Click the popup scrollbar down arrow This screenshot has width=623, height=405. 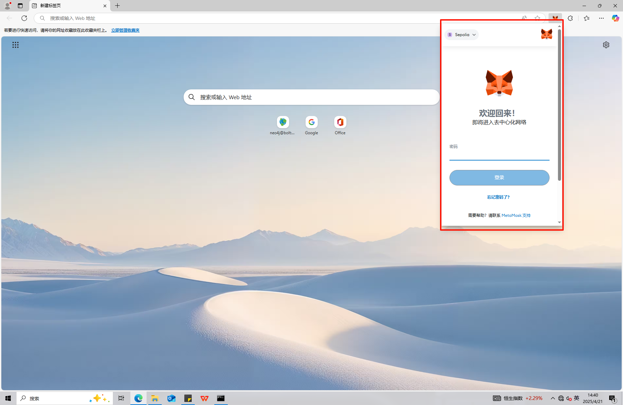[x=559, y=223]
